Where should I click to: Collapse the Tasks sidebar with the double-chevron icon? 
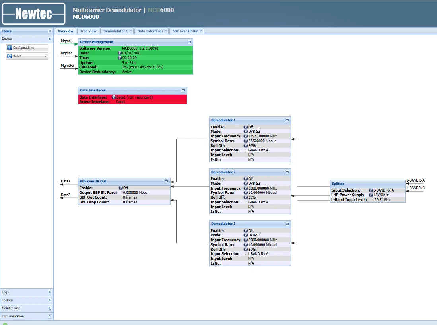[x=50, y=31]
